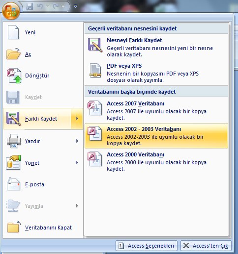238x254 pixels.
Task: Click the greyed Kaydet floppy disk icon
Action: click(13, 97)
